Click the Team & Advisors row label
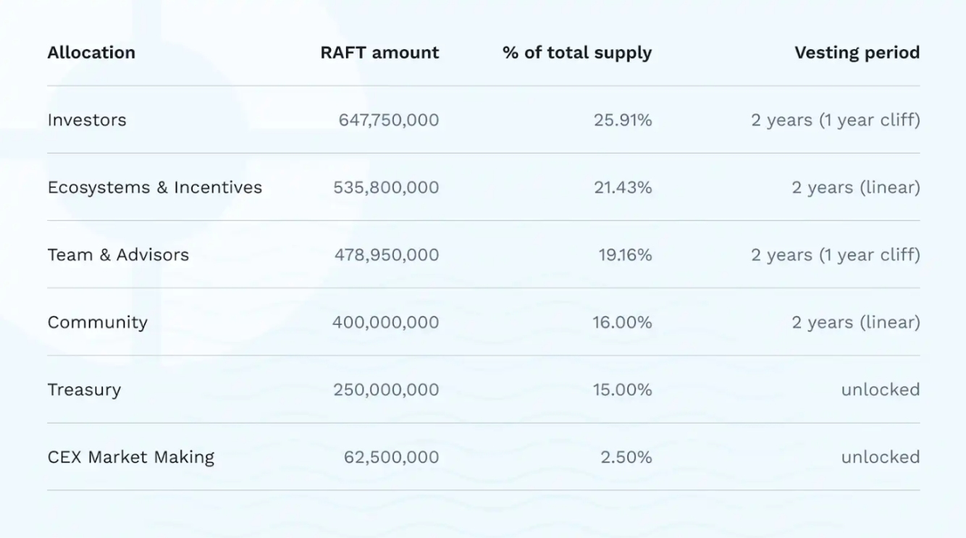This screenshot has height=538, width=966. [x=118, y=254]
